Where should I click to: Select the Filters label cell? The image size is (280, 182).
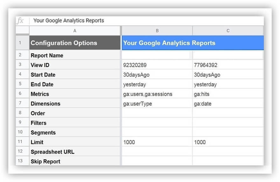(x=75, y=122)
